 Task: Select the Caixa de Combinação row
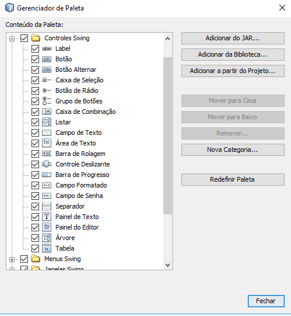(86, 112)
